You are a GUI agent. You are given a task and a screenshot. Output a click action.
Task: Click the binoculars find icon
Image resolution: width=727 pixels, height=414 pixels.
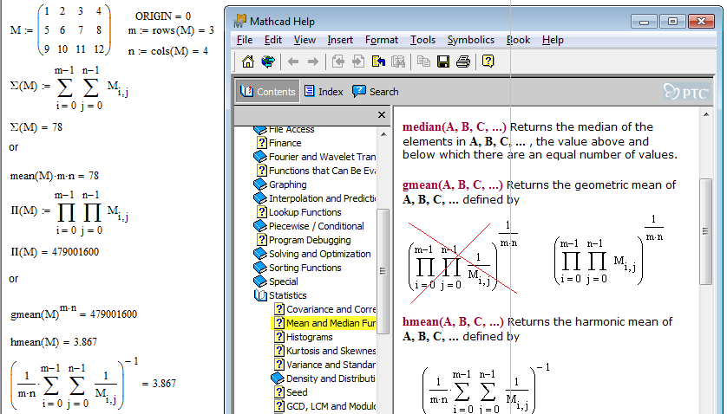point(398,61)
